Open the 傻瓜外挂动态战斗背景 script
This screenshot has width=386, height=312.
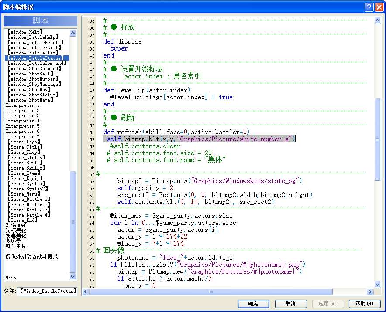(x=31, y=257)
